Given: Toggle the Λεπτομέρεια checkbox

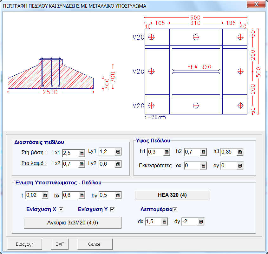Looking at the screenshot, I should tap(175, 209).
